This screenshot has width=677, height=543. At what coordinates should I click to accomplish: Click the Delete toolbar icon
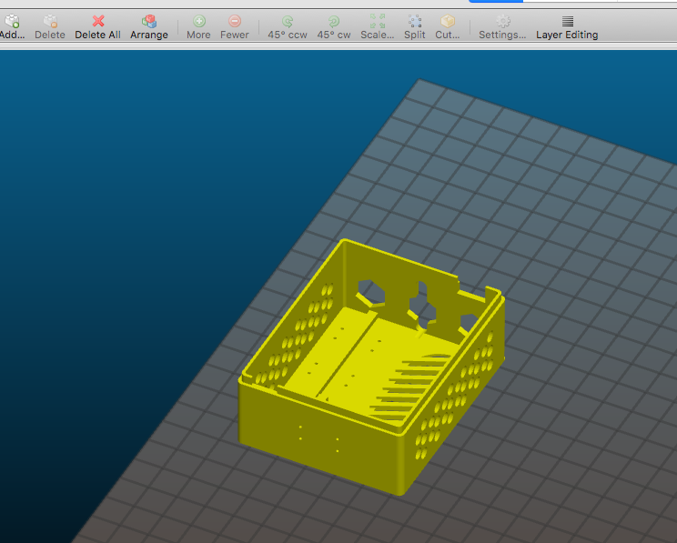tap(50, 21)
